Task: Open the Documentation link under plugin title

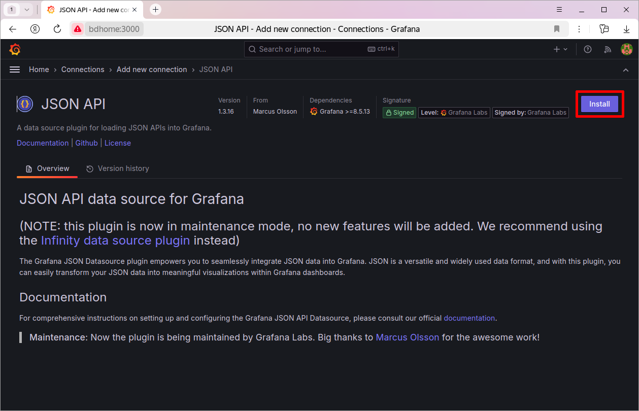Action: 43,143
